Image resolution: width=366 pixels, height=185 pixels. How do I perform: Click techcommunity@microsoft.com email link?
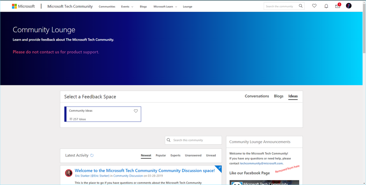pos(261,163)
